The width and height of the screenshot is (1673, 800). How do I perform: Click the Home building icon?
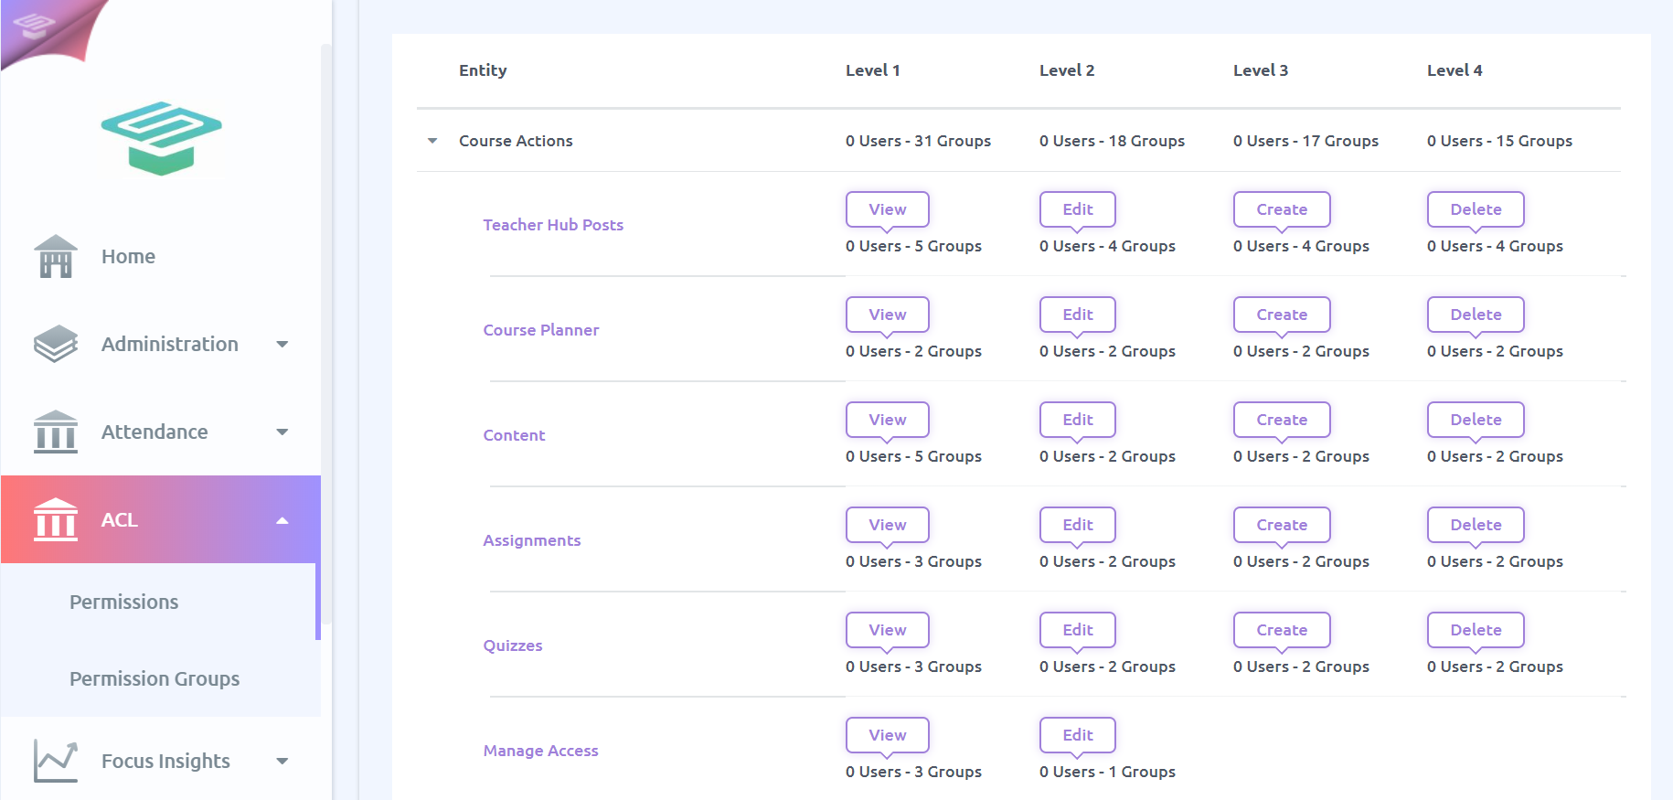(x=56, y=256)
